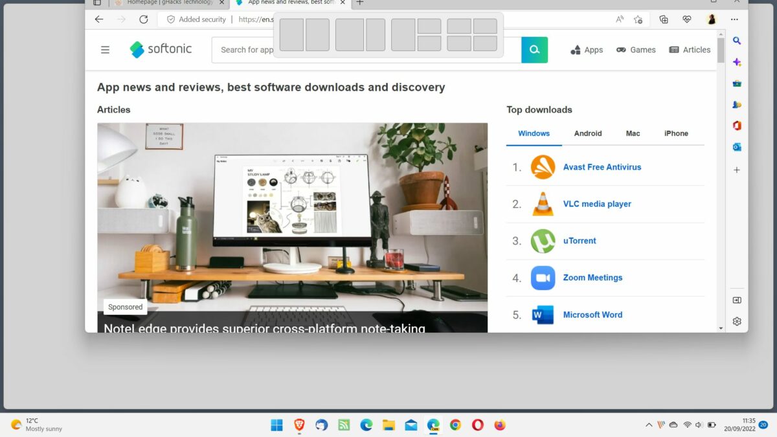Switch to the Android downloads tab
Image resolution: width=777 pixels, height=437 pixels.
pyautogui.click(x=587, y=133)
